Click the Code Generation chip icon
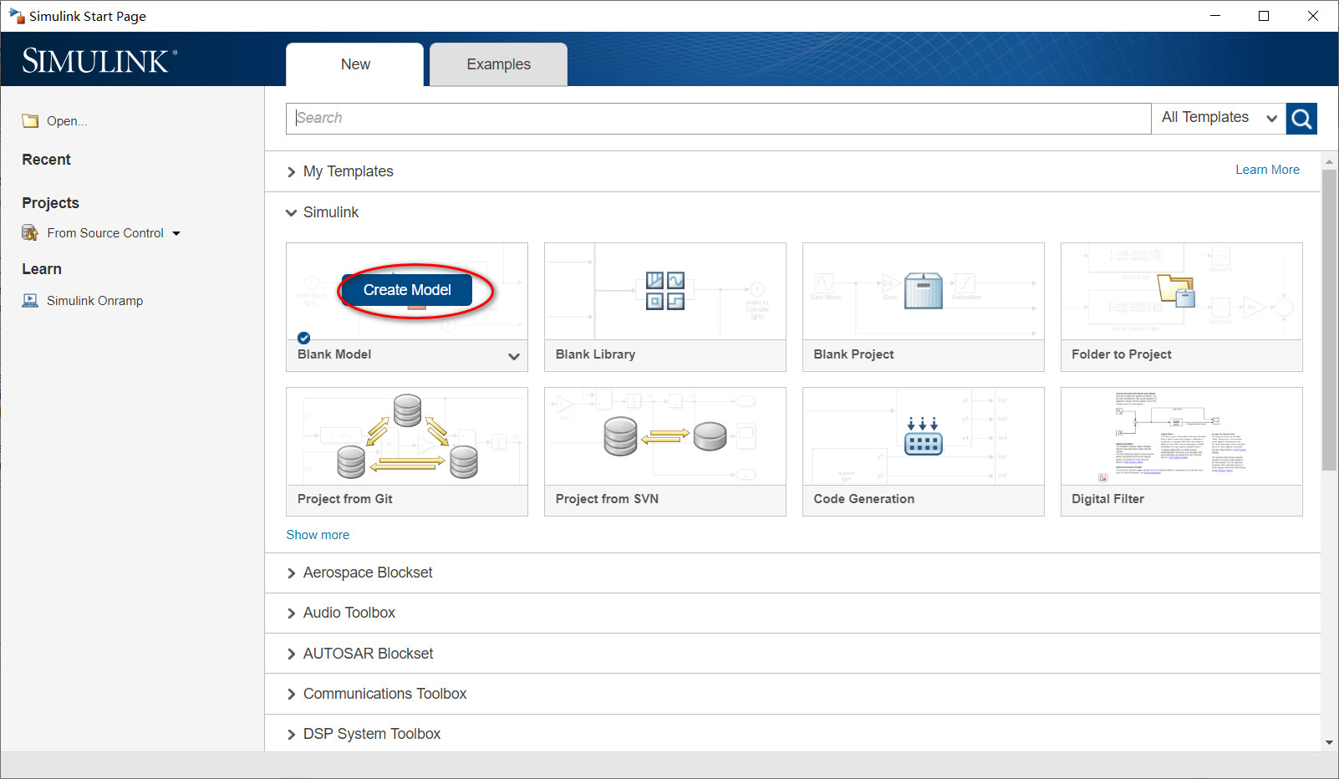1339x779 pixels. [x=924, y=436]
